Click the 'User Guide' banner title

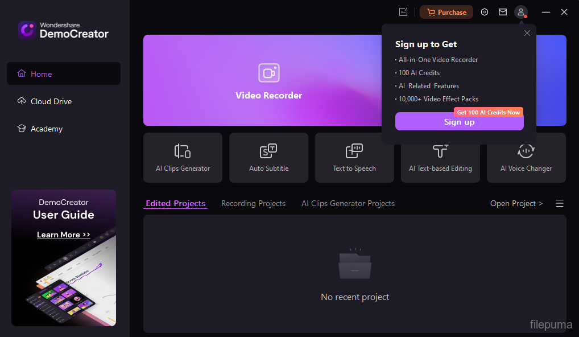pos(64,215)
